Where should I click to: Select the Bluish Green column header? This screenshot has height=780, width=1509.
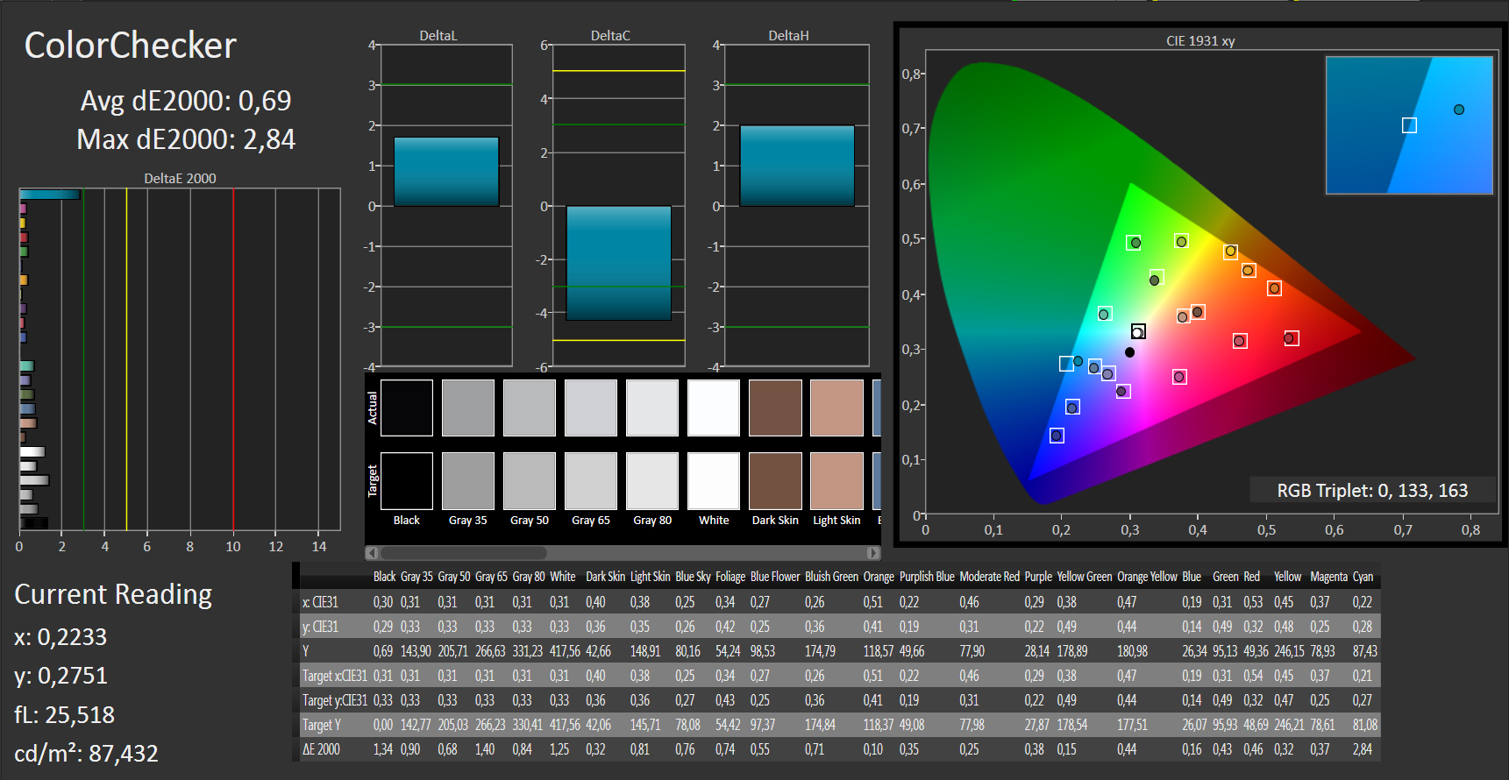click(831, 577)
